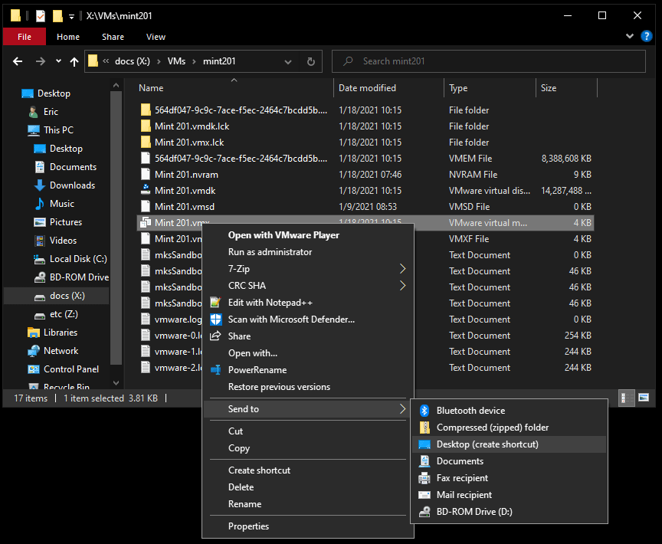Image resolution: width=662 pixels, height=544 pixels.
Task: Click the chevron after docs (X:) in breadcrumb
Action: 159,61
